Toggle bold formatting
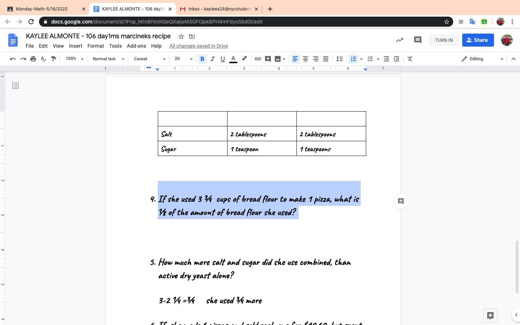 pyautogui.click(x=202, y=59)
